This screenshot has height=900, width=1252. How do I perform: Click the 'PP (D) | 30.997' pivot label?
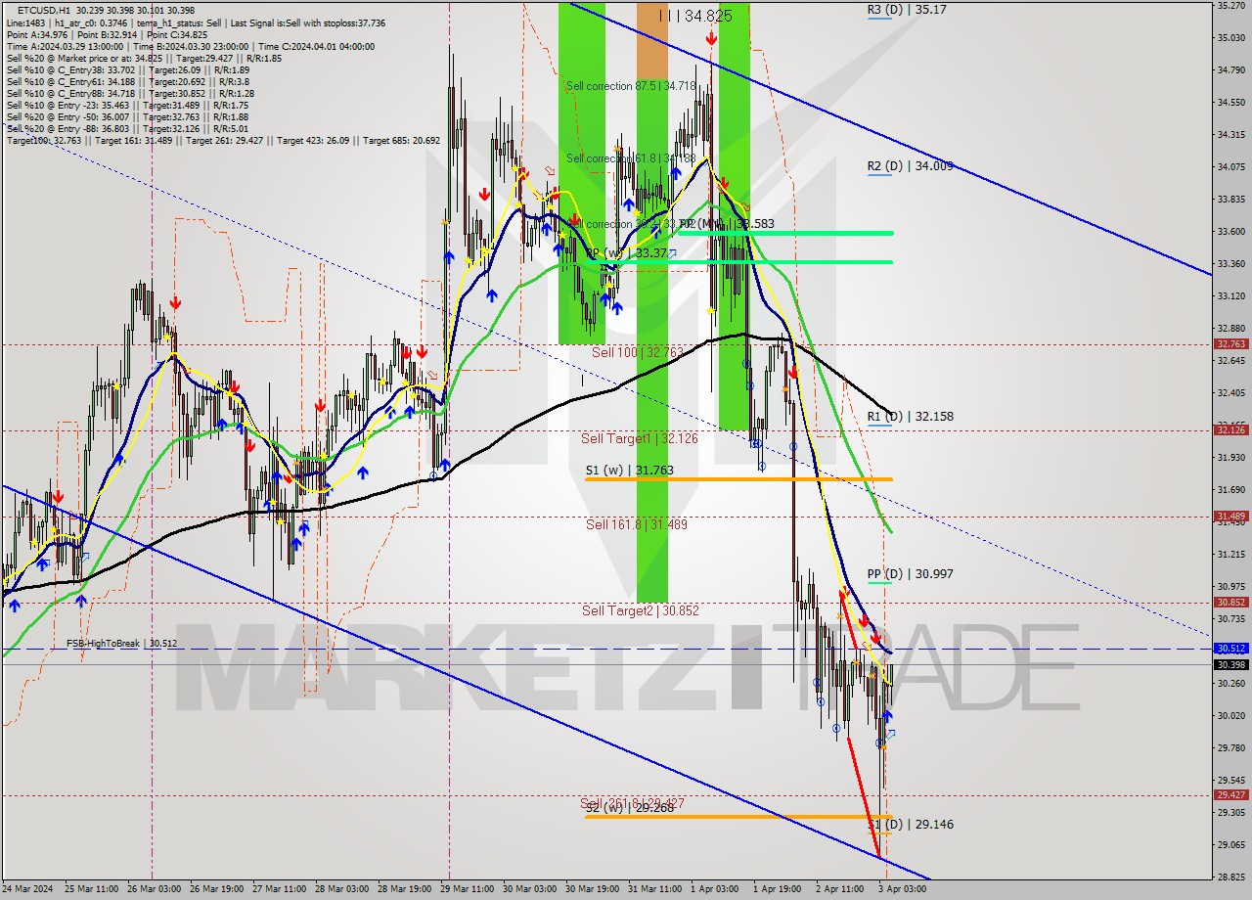click(910, 574)
